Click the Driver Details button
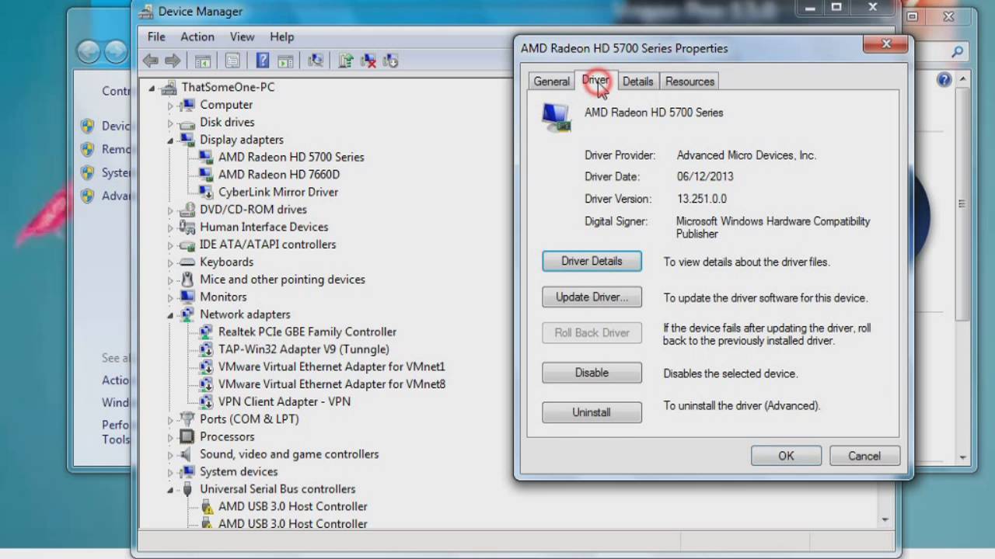The width and height of the screenshot is (995, 559). [x=592, y=262]
